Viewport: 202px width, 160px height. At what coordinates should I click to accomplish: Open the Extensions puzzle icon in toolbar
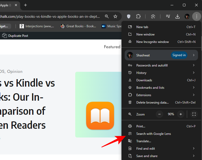coord(138,16)
